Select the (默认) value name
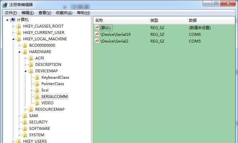 106,28
